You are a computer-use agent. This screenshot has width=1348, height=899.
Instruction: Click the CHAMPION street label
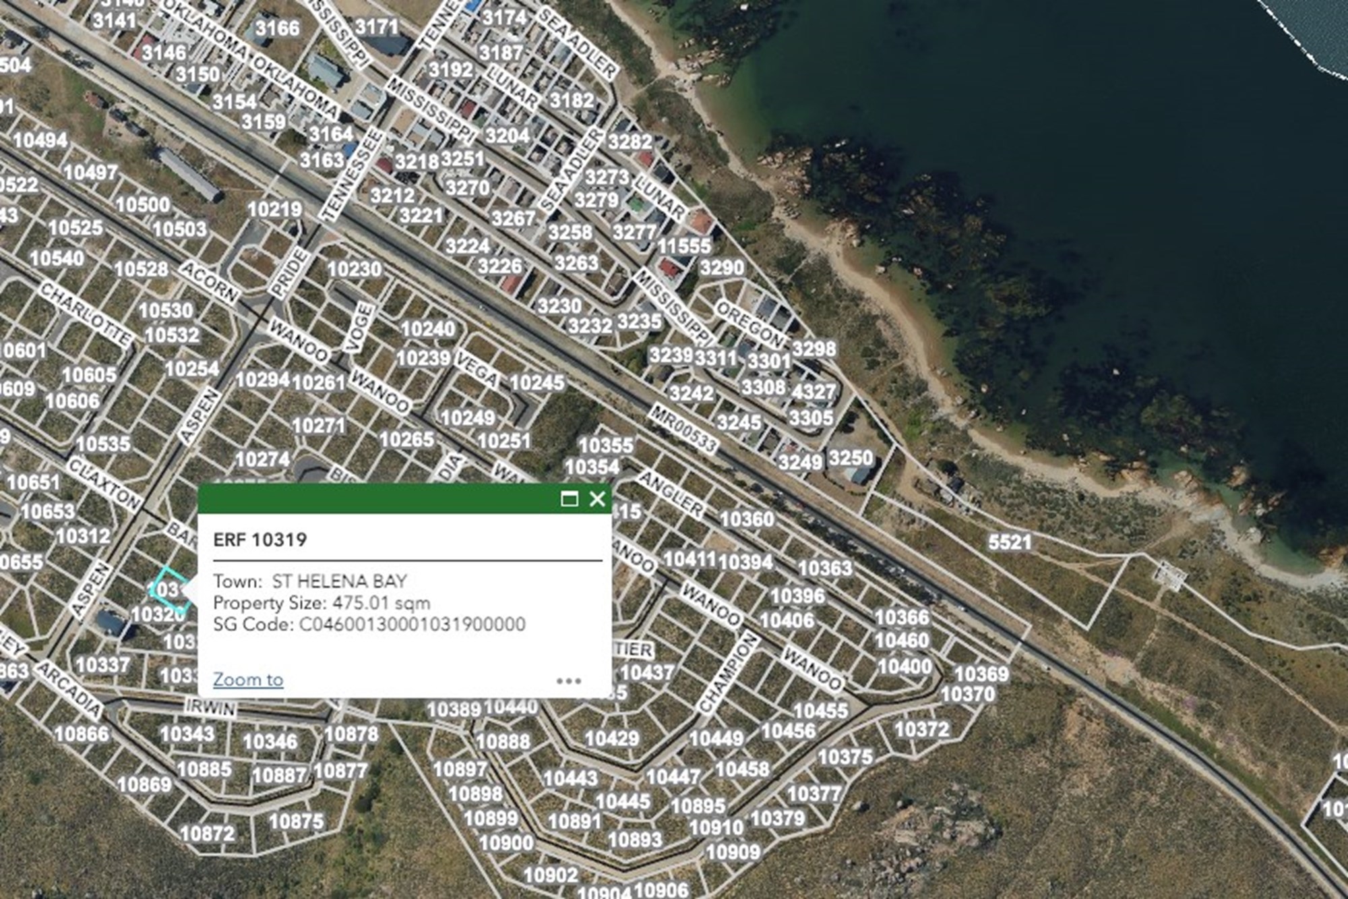727,674
